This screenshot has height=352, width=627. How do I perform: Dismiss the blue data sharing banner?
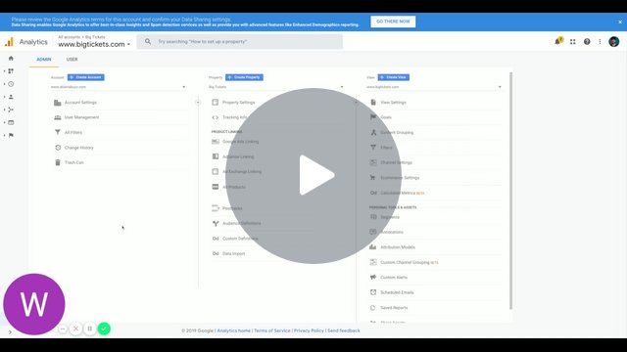620,22
